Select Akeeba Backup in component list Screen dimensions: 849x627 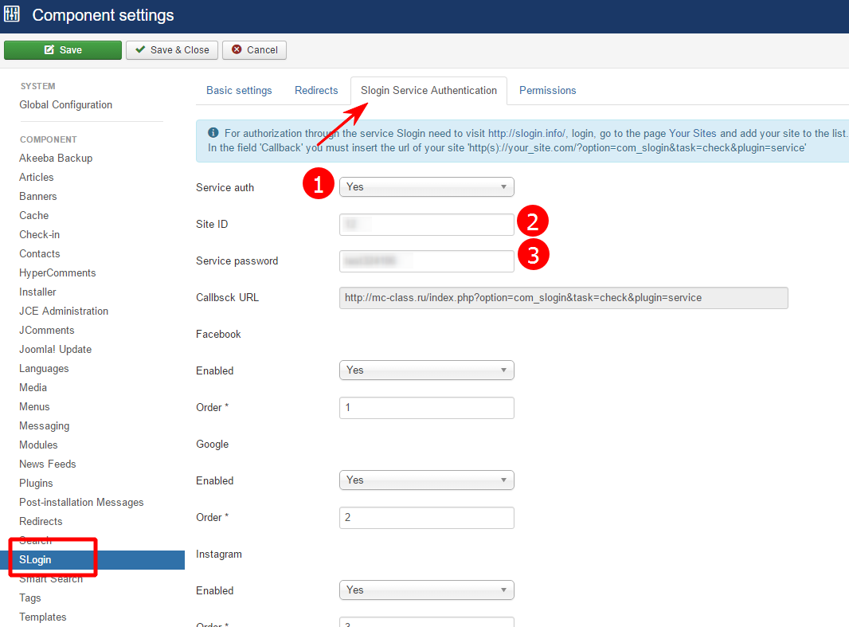(56, 159)
